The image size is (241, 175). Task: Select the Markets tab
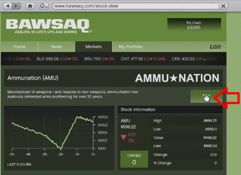[x=94, y=47]
